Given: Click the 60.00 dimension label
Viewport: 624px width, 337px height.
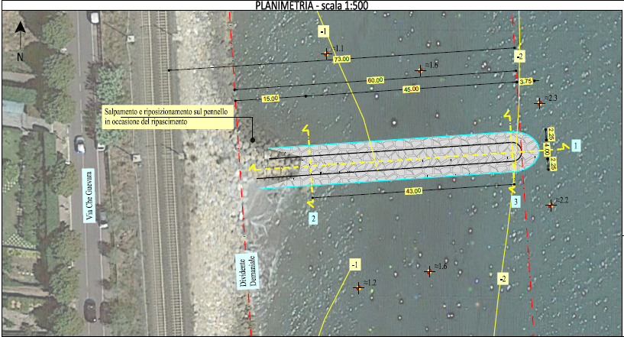Looking at the screenshot, I should click(x=375, y=79).
